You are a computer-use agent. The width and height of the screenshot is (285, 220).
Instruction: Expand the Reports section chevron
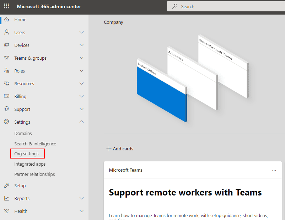tap(81, 198)
